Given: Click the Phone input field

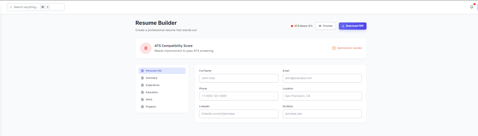Looking at the screenshot, I should (x=239, y=96).
